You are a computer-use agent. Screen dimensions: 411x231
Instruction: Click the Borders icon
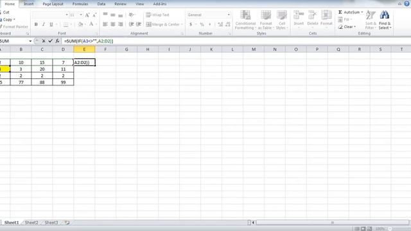coord(66,24)
